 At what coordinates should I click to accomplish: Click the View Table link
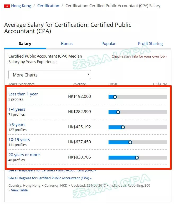19,190
